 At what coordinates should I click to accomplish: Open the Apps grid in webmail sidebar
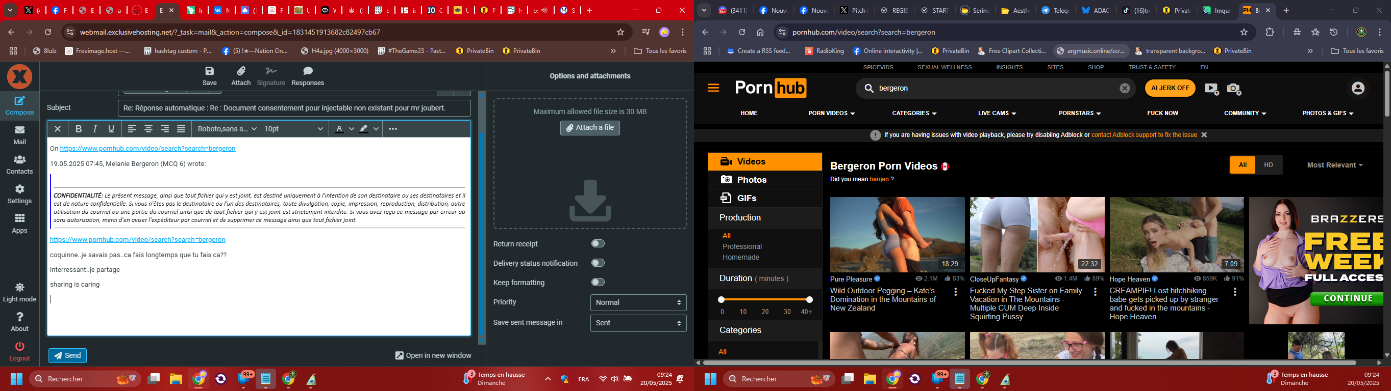pos(19,223)
